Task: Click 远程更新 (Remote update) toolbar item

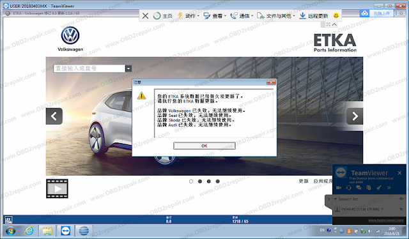Action: (x=314, y=16)
